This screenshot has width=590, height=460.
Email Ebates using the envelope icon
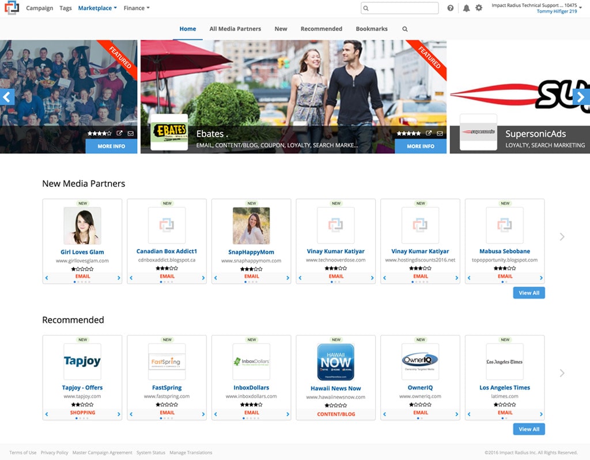pyautogui.click(x=440, y=133)
